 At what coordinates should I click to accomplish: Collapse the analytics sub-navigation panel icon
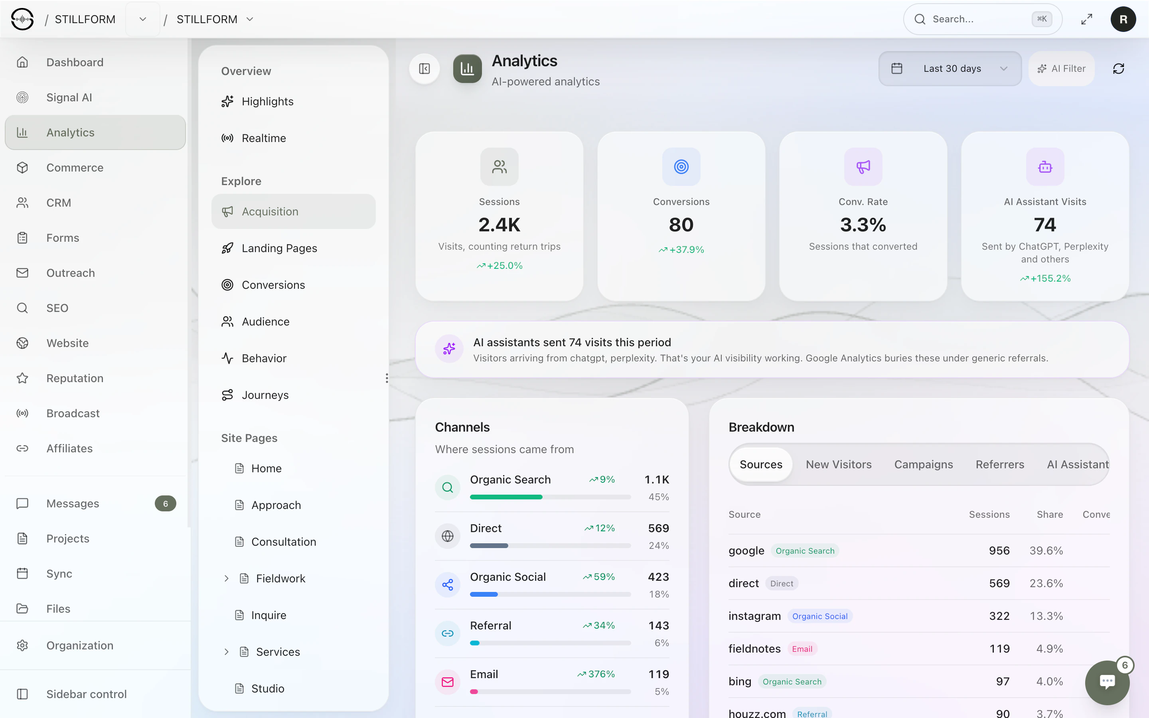[424, 69]
